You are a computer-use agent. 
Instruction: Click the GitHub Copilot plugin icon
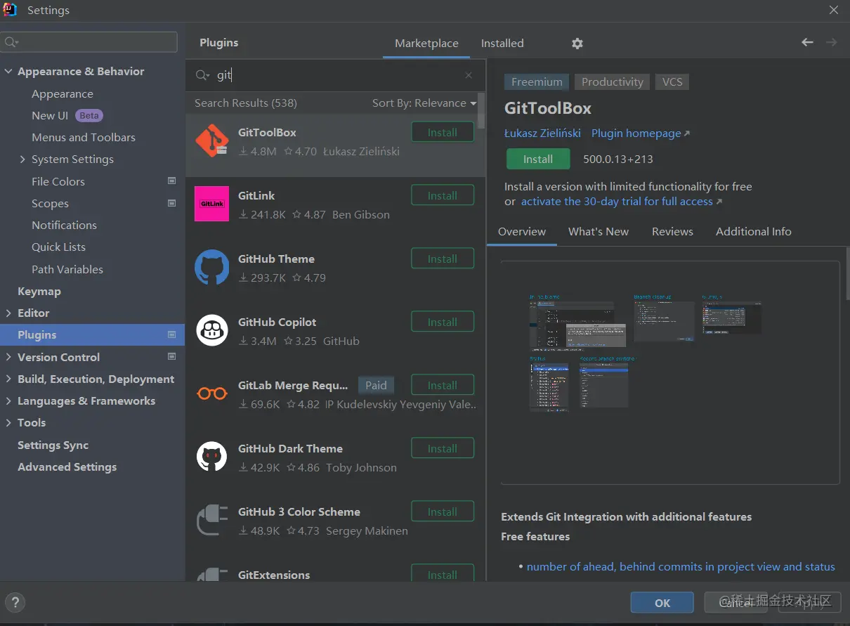coord(211,330)
